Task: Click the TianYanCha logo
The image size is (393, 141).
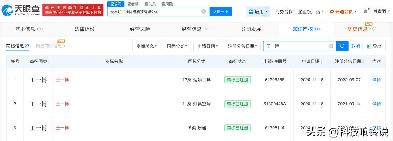Action: tap(20, 10)
